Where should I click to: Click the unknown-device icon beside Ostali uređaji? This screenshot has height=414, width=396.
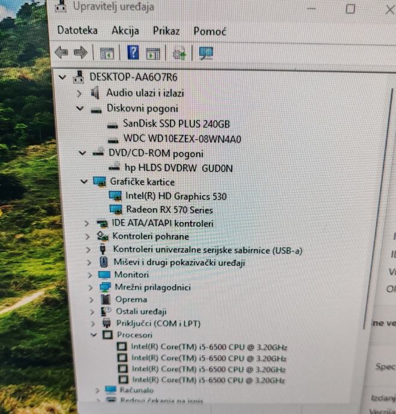106,311
